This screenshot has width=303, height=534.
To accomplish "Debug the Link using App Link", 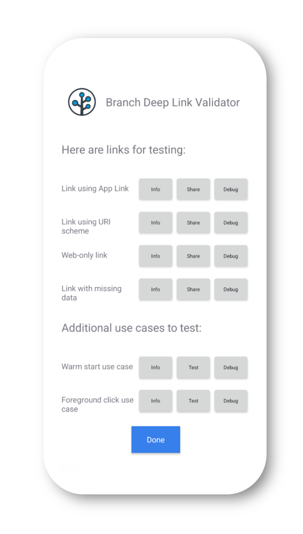I will [231, 189].
